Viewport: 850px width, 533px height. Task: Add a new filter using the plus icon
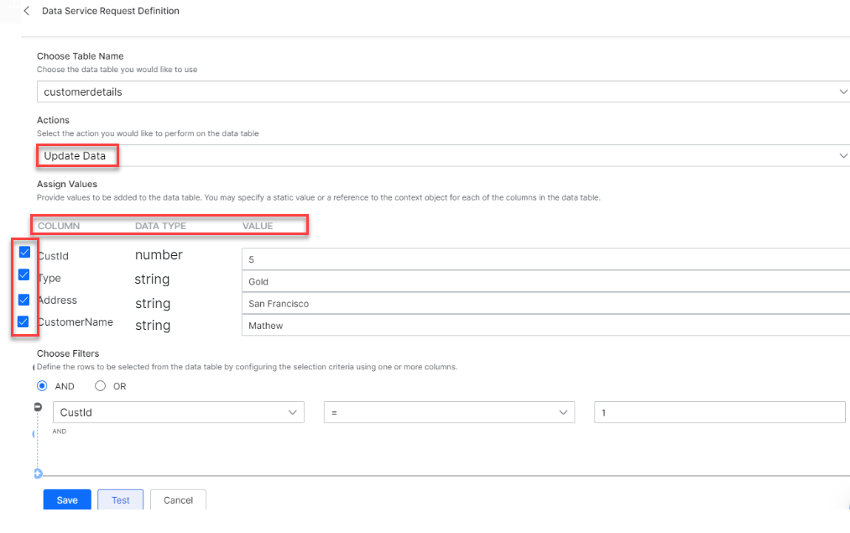pyautogui.click(x=38, y=473)
